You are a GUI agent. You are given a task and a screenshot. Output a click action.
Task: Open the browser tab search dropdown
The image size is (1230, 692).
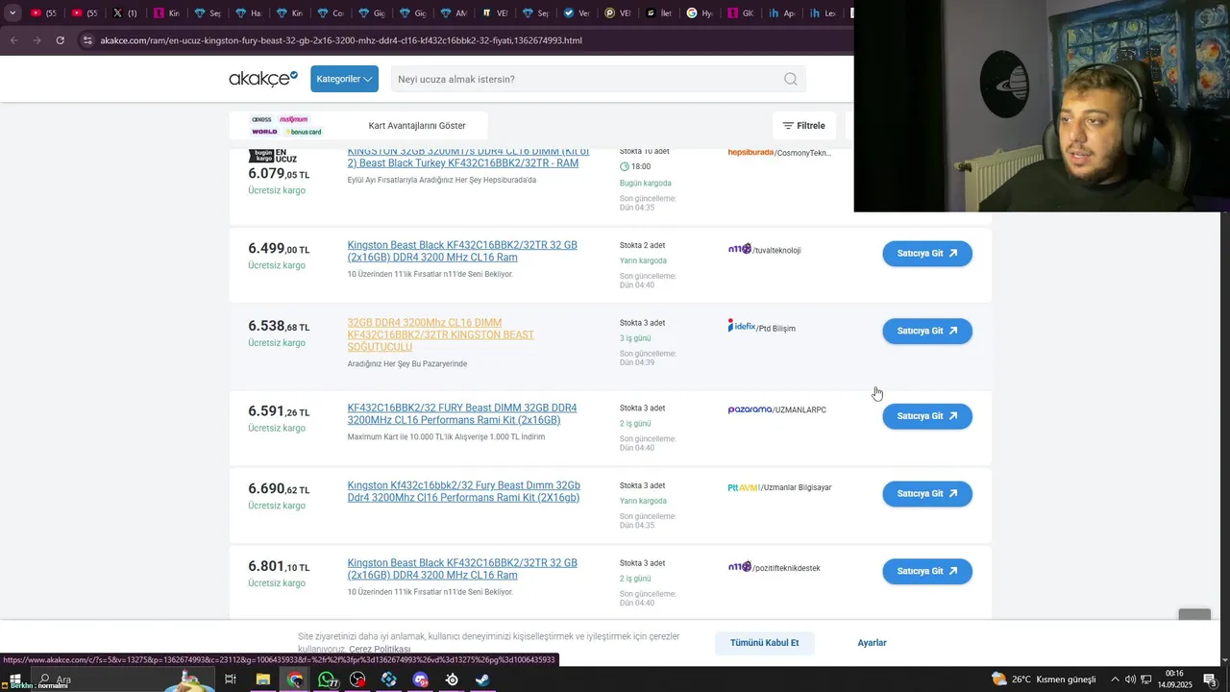(12, 13)
